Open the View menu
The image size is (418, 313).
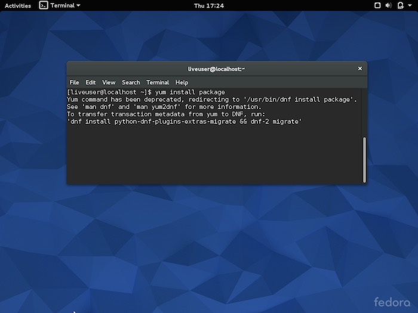(x=109, y=82)
